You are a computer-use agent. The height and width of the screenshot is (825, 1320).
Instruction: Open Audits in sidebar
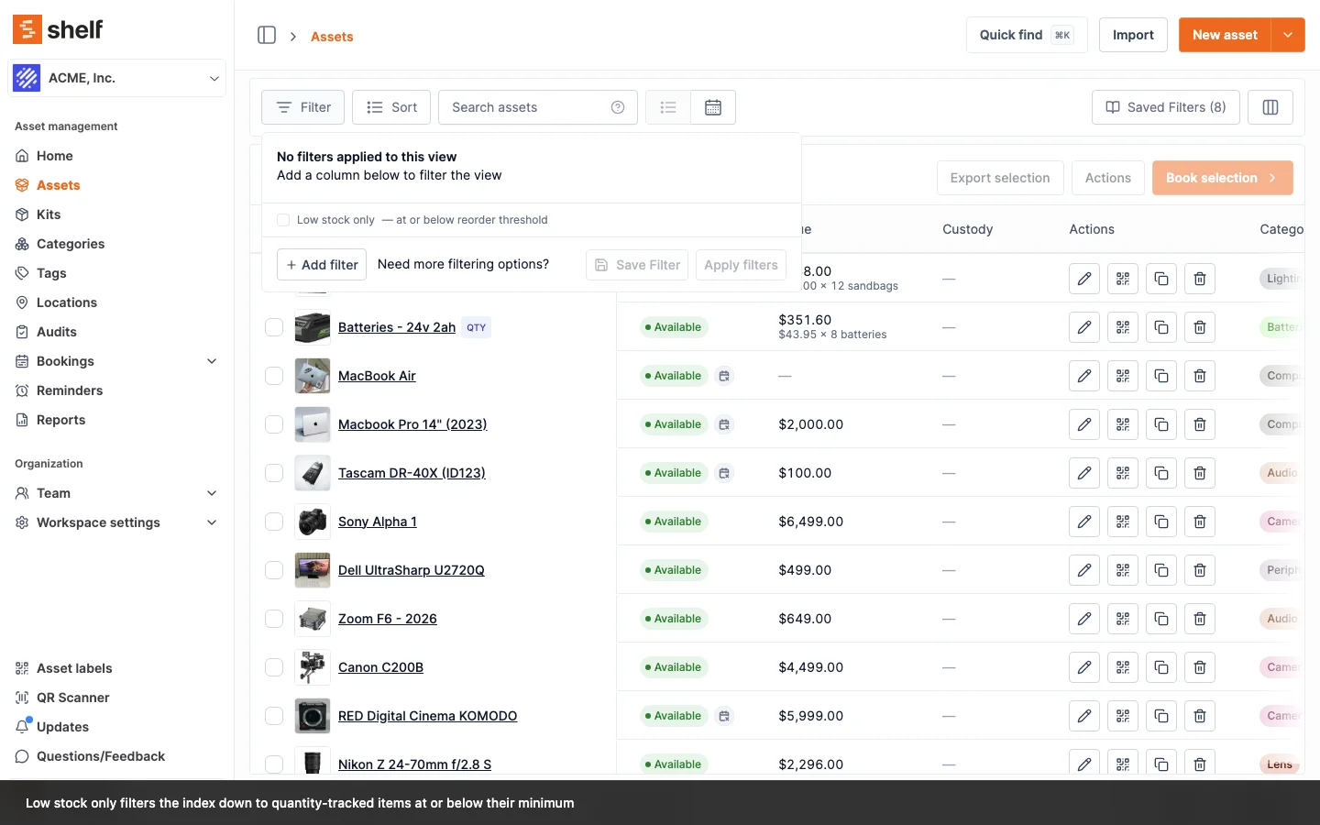coord(57,332)
